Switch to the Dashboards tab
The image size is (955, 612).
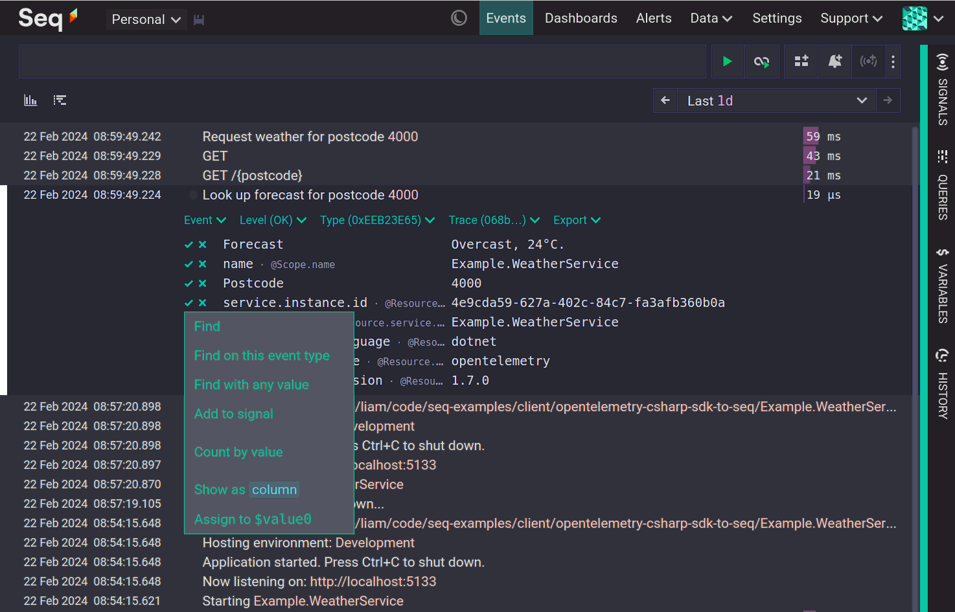click(581, 18)
